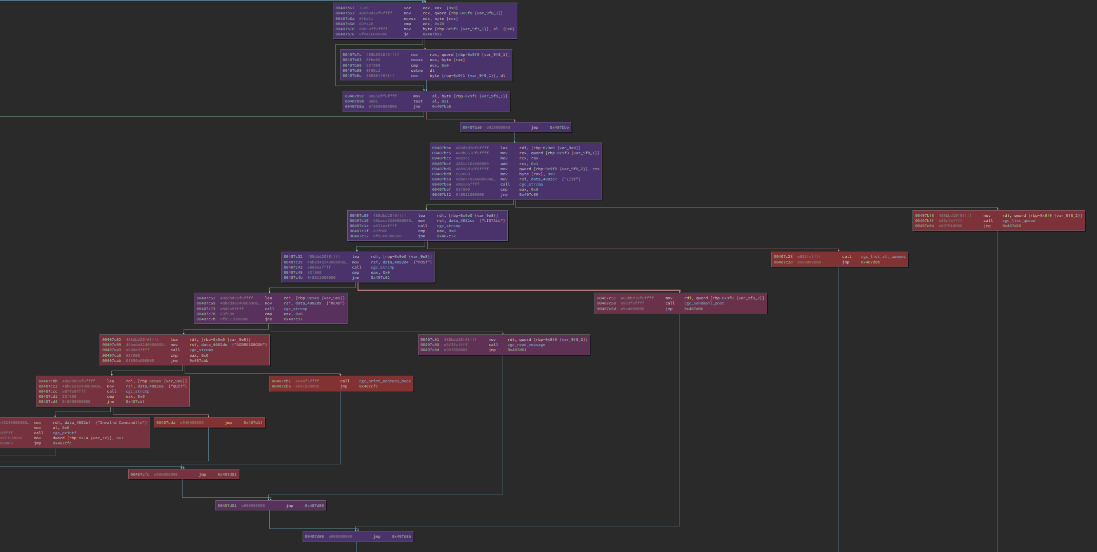
Task: Follow je target 0x407b92
Action: pyautogui.click(x=432, y=34)
